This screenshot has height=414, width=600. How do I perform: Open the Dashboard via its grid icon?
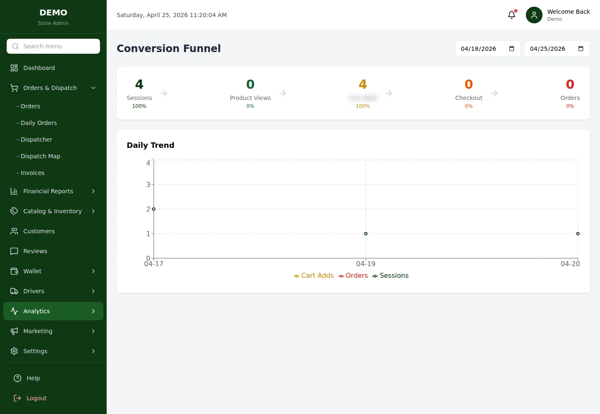pyautogui.click(x=14, y=67)
